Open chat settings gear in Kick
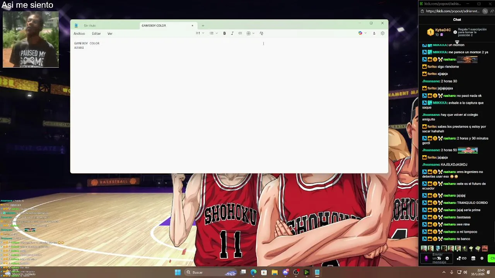495x278 pixels. click(482, 258)
